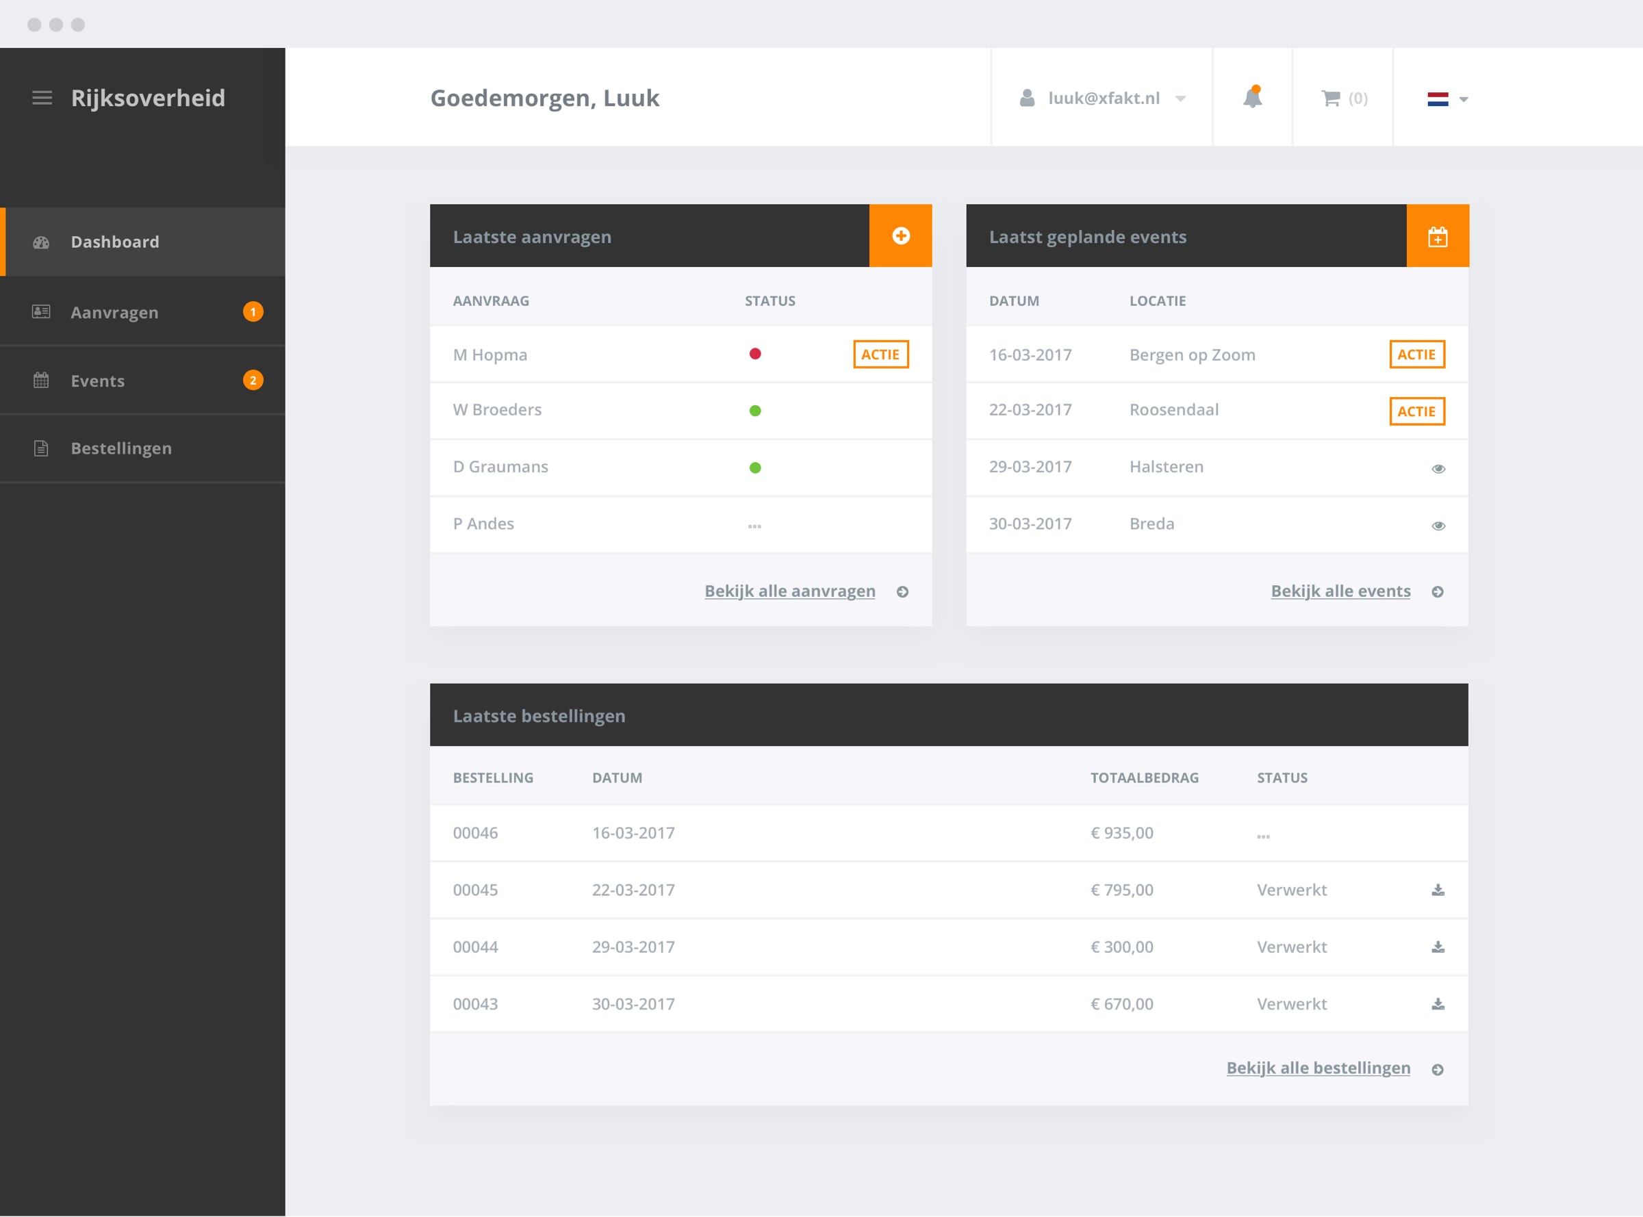1643x1217 pixels.
Task: Open Bestellingen in the sidebar
Action: coord(121,448)
